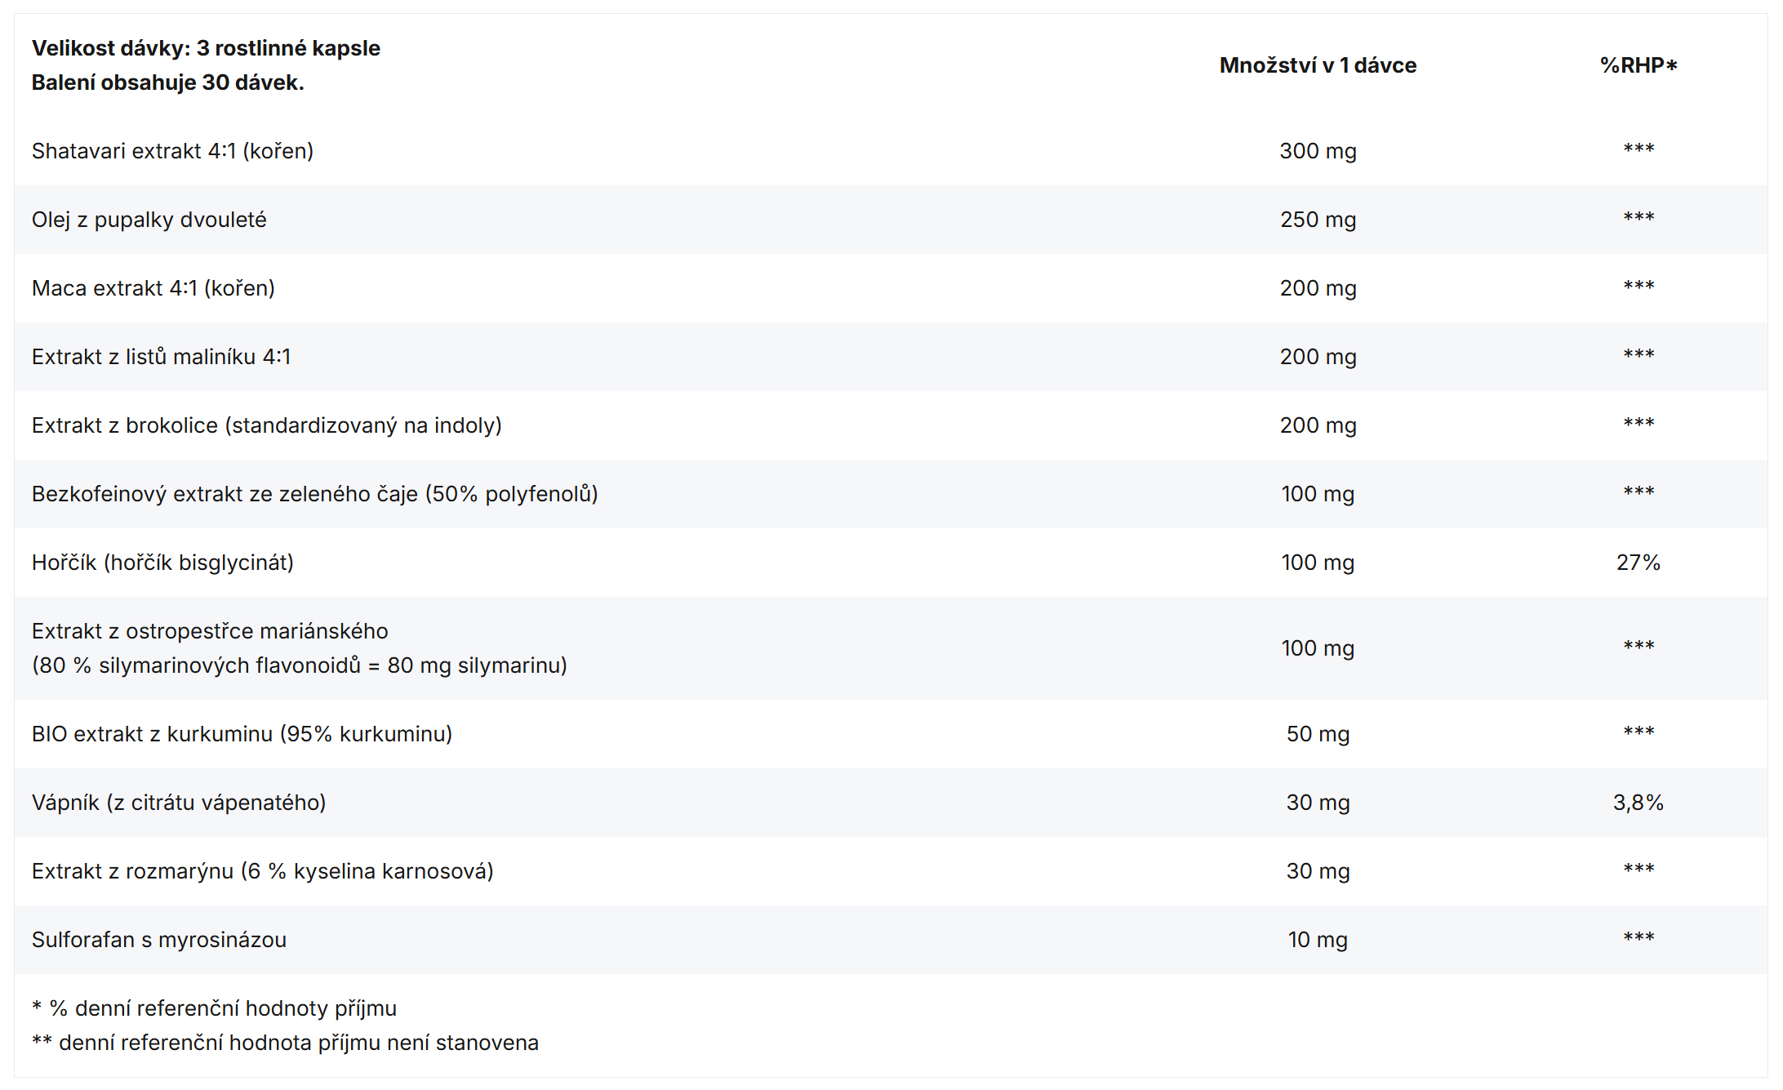The height and width of the screenshot is (1090, 1783).
Task: Click 'Extrakt z ostropestřce mariánského' text
Action: click(210, 631)
